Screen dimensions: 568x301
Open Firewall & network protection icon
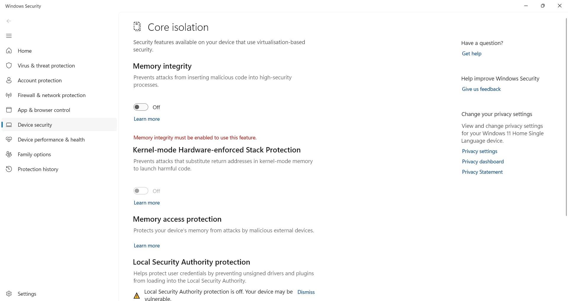pyautogui.click(x=9, y=95)
